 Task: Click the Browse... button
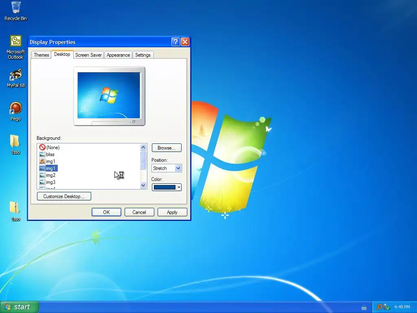click(x=167, y=148)
